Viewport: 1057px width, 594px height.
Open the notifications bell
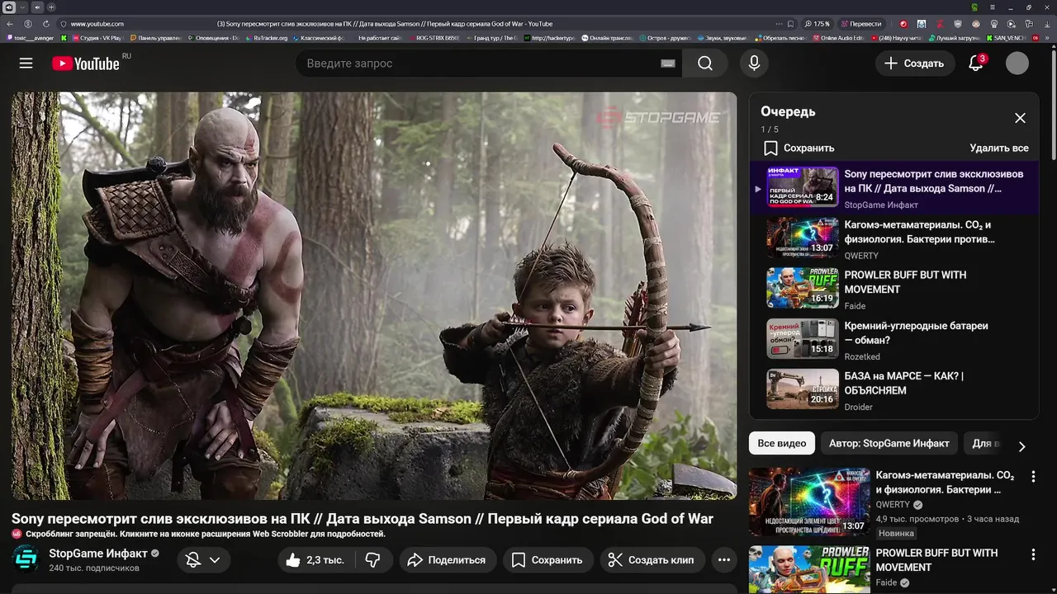[976, 64]
